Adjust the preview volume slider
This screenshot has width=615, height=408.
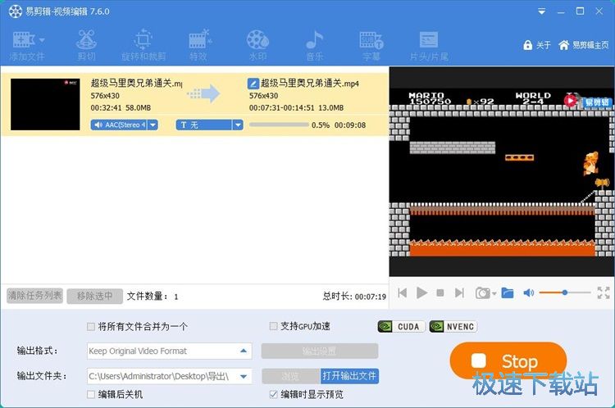[x=565, y=292]
